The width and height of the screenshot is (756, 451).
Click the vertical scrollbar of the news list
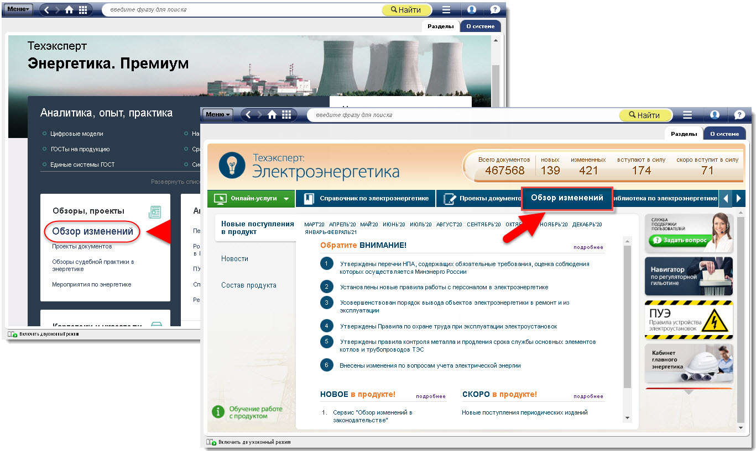pyautogui.click(x=627, y=316)
